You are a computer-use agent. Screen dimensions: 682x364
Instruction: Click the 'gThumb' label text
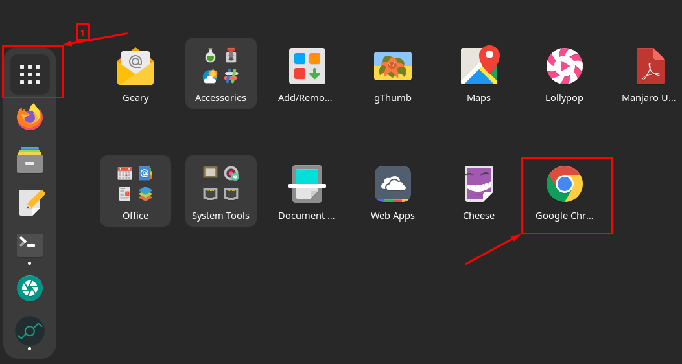pyautogui.click(x=393, y=98)
